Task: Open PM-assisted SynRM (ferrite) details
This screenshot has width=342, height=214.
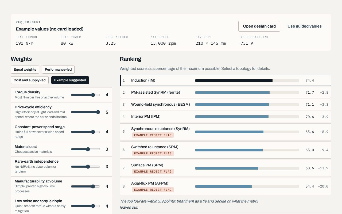Action: [x=226, y=93]
